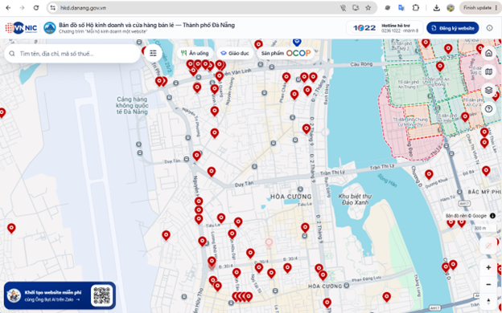The height and width of the screenshot is (313, 502).
Task: Click the QR code in the Zalo banner
Action: point(102,296)
